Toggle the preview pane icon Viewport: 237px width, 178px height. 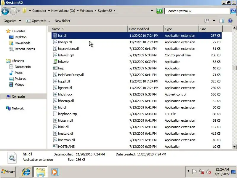[x=222, y=21]
